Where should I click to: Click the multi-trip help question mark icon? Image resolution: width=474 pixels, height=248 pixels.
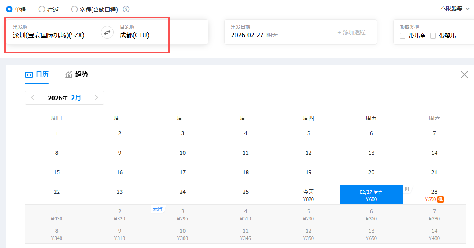(126, 9)
